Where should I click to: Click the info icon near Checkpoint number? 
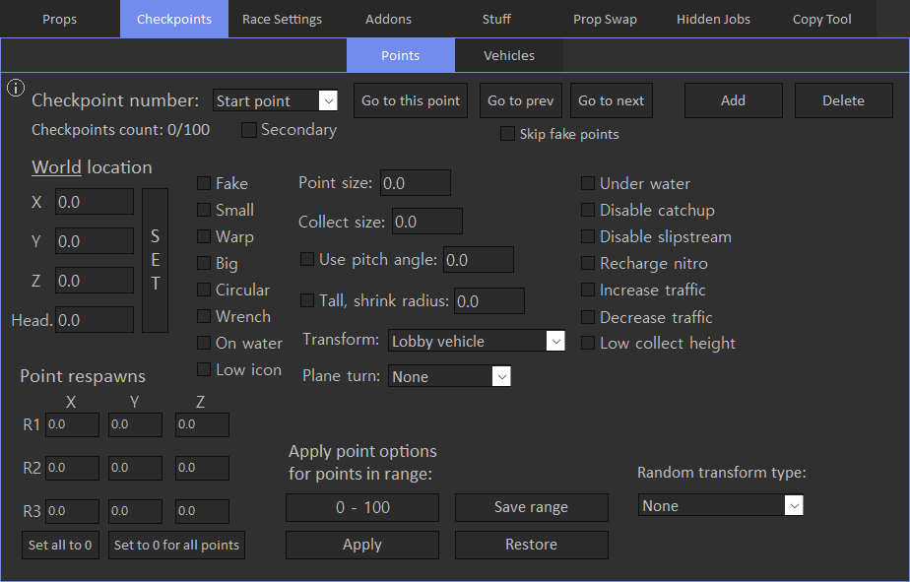[16, 88]
